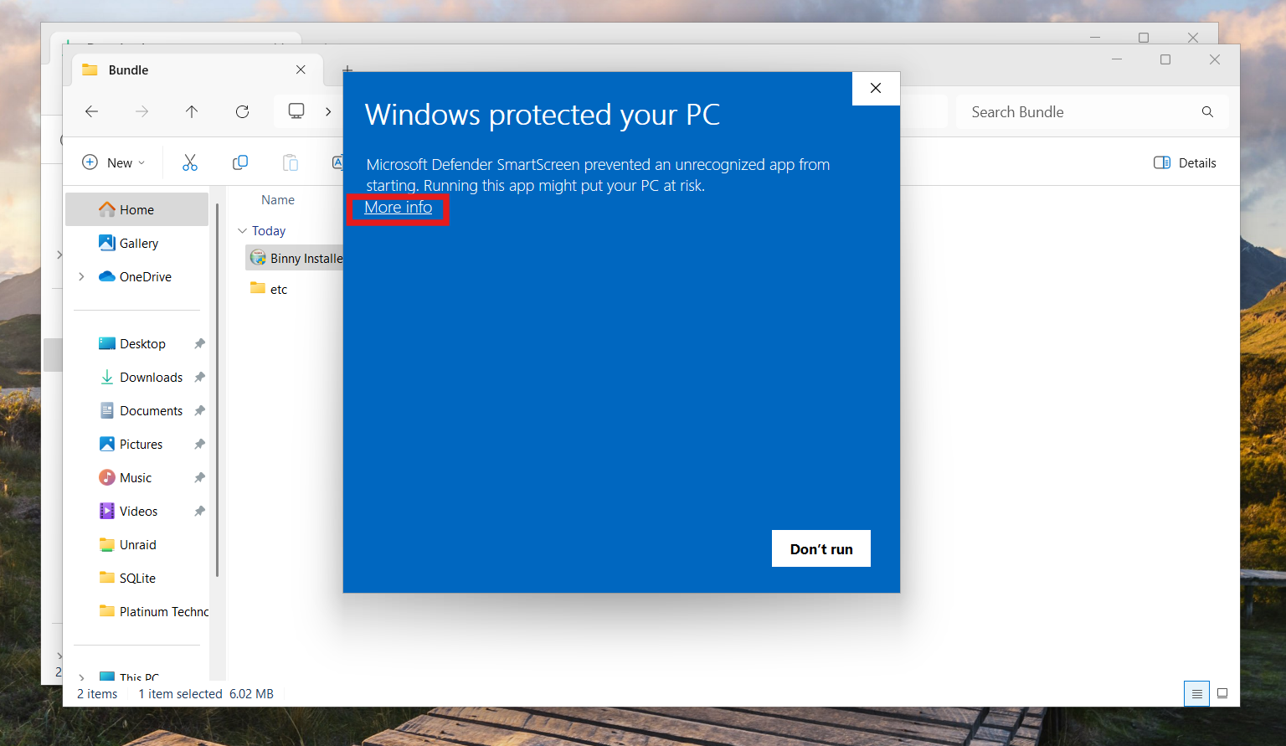Click the Up directory arrow
1286x746 pixels.
(192, 111)
